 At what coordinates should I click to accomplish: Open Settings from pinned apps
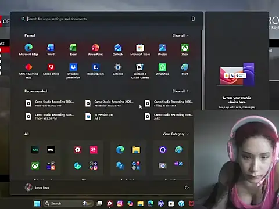[118, 69]
